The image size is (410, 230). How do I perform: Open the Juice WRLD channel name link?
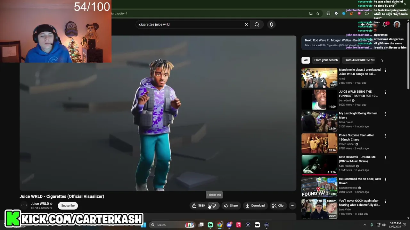[x=40, y=204]
